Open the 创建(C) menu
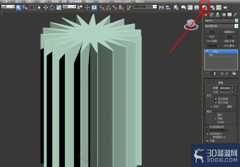Image resolution: width=240 pixels, height=167 pixels. (x=43, y=2)
